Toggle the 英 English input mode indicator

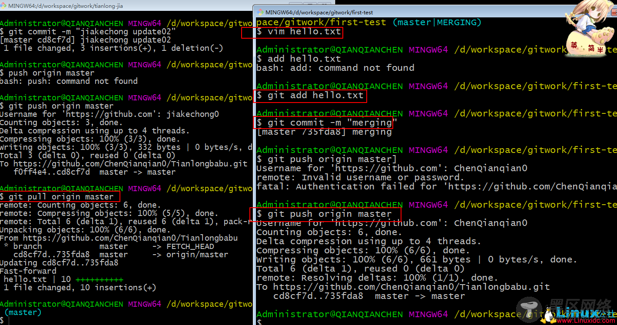pyautogui.click(x=574, y=46)
